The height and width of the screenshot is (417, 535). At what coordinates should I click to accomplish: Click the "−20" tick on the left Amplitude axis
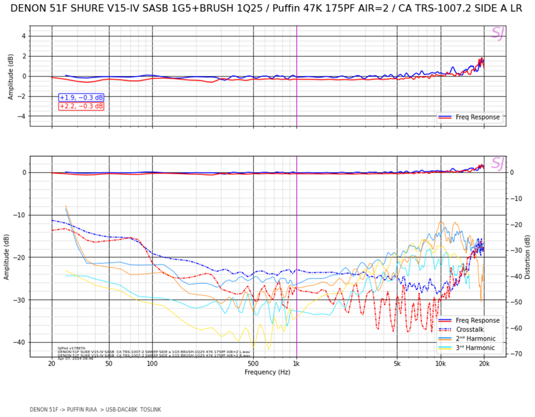[x=20, y=258]
